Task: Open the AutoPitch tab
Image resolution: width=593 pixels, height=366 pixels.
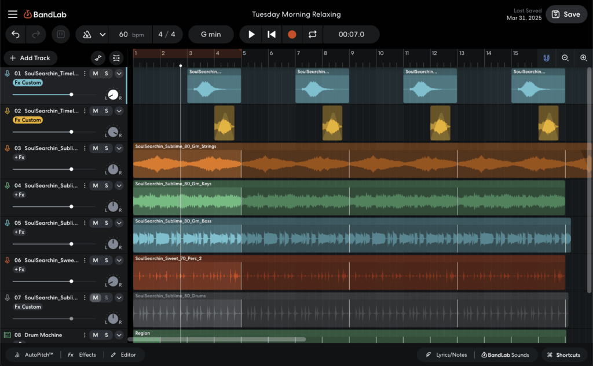Action: pos(34,355)
